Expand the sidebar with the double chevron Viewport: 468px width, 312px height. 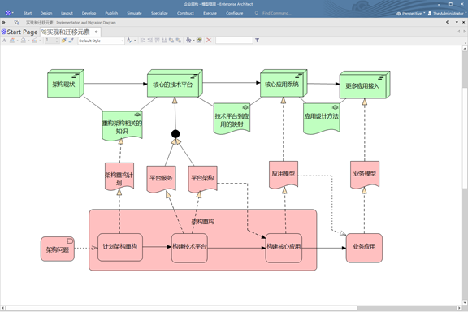pos(3,23)
